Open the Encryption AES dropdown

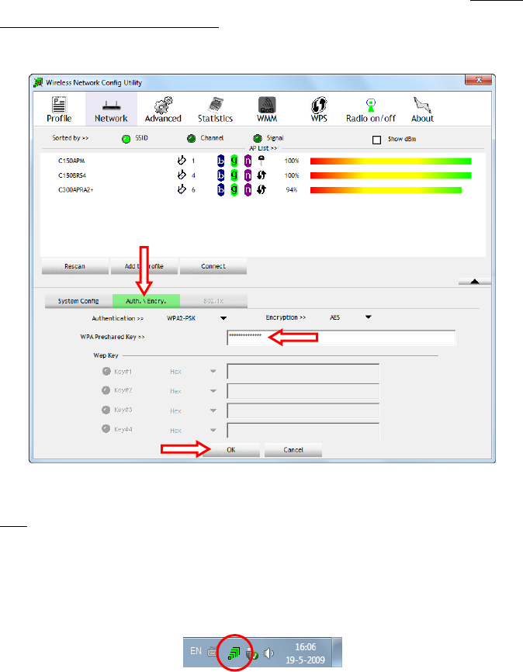[369, 317]
